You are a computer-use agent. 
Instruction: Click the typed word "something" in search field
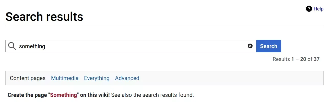pyautogui.click(x=32, y=46)
